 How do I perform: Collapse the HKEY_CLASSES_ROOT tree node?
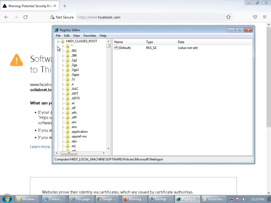pyautogui.click(x=58, y=41)
